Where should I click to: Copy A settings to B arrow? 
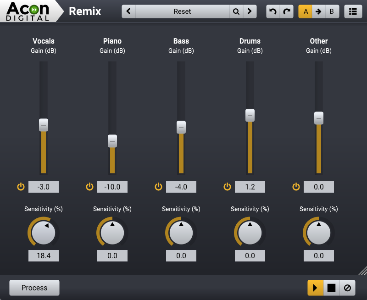click(x=318, y=11)
